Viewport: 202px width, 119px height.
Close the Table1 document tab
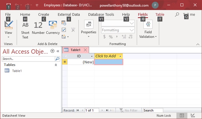85,50
